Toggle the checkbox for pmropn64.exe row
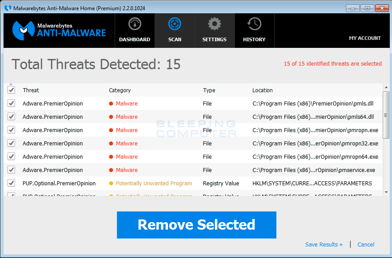This screenshot has width=392, height=258. coord(11,156)
